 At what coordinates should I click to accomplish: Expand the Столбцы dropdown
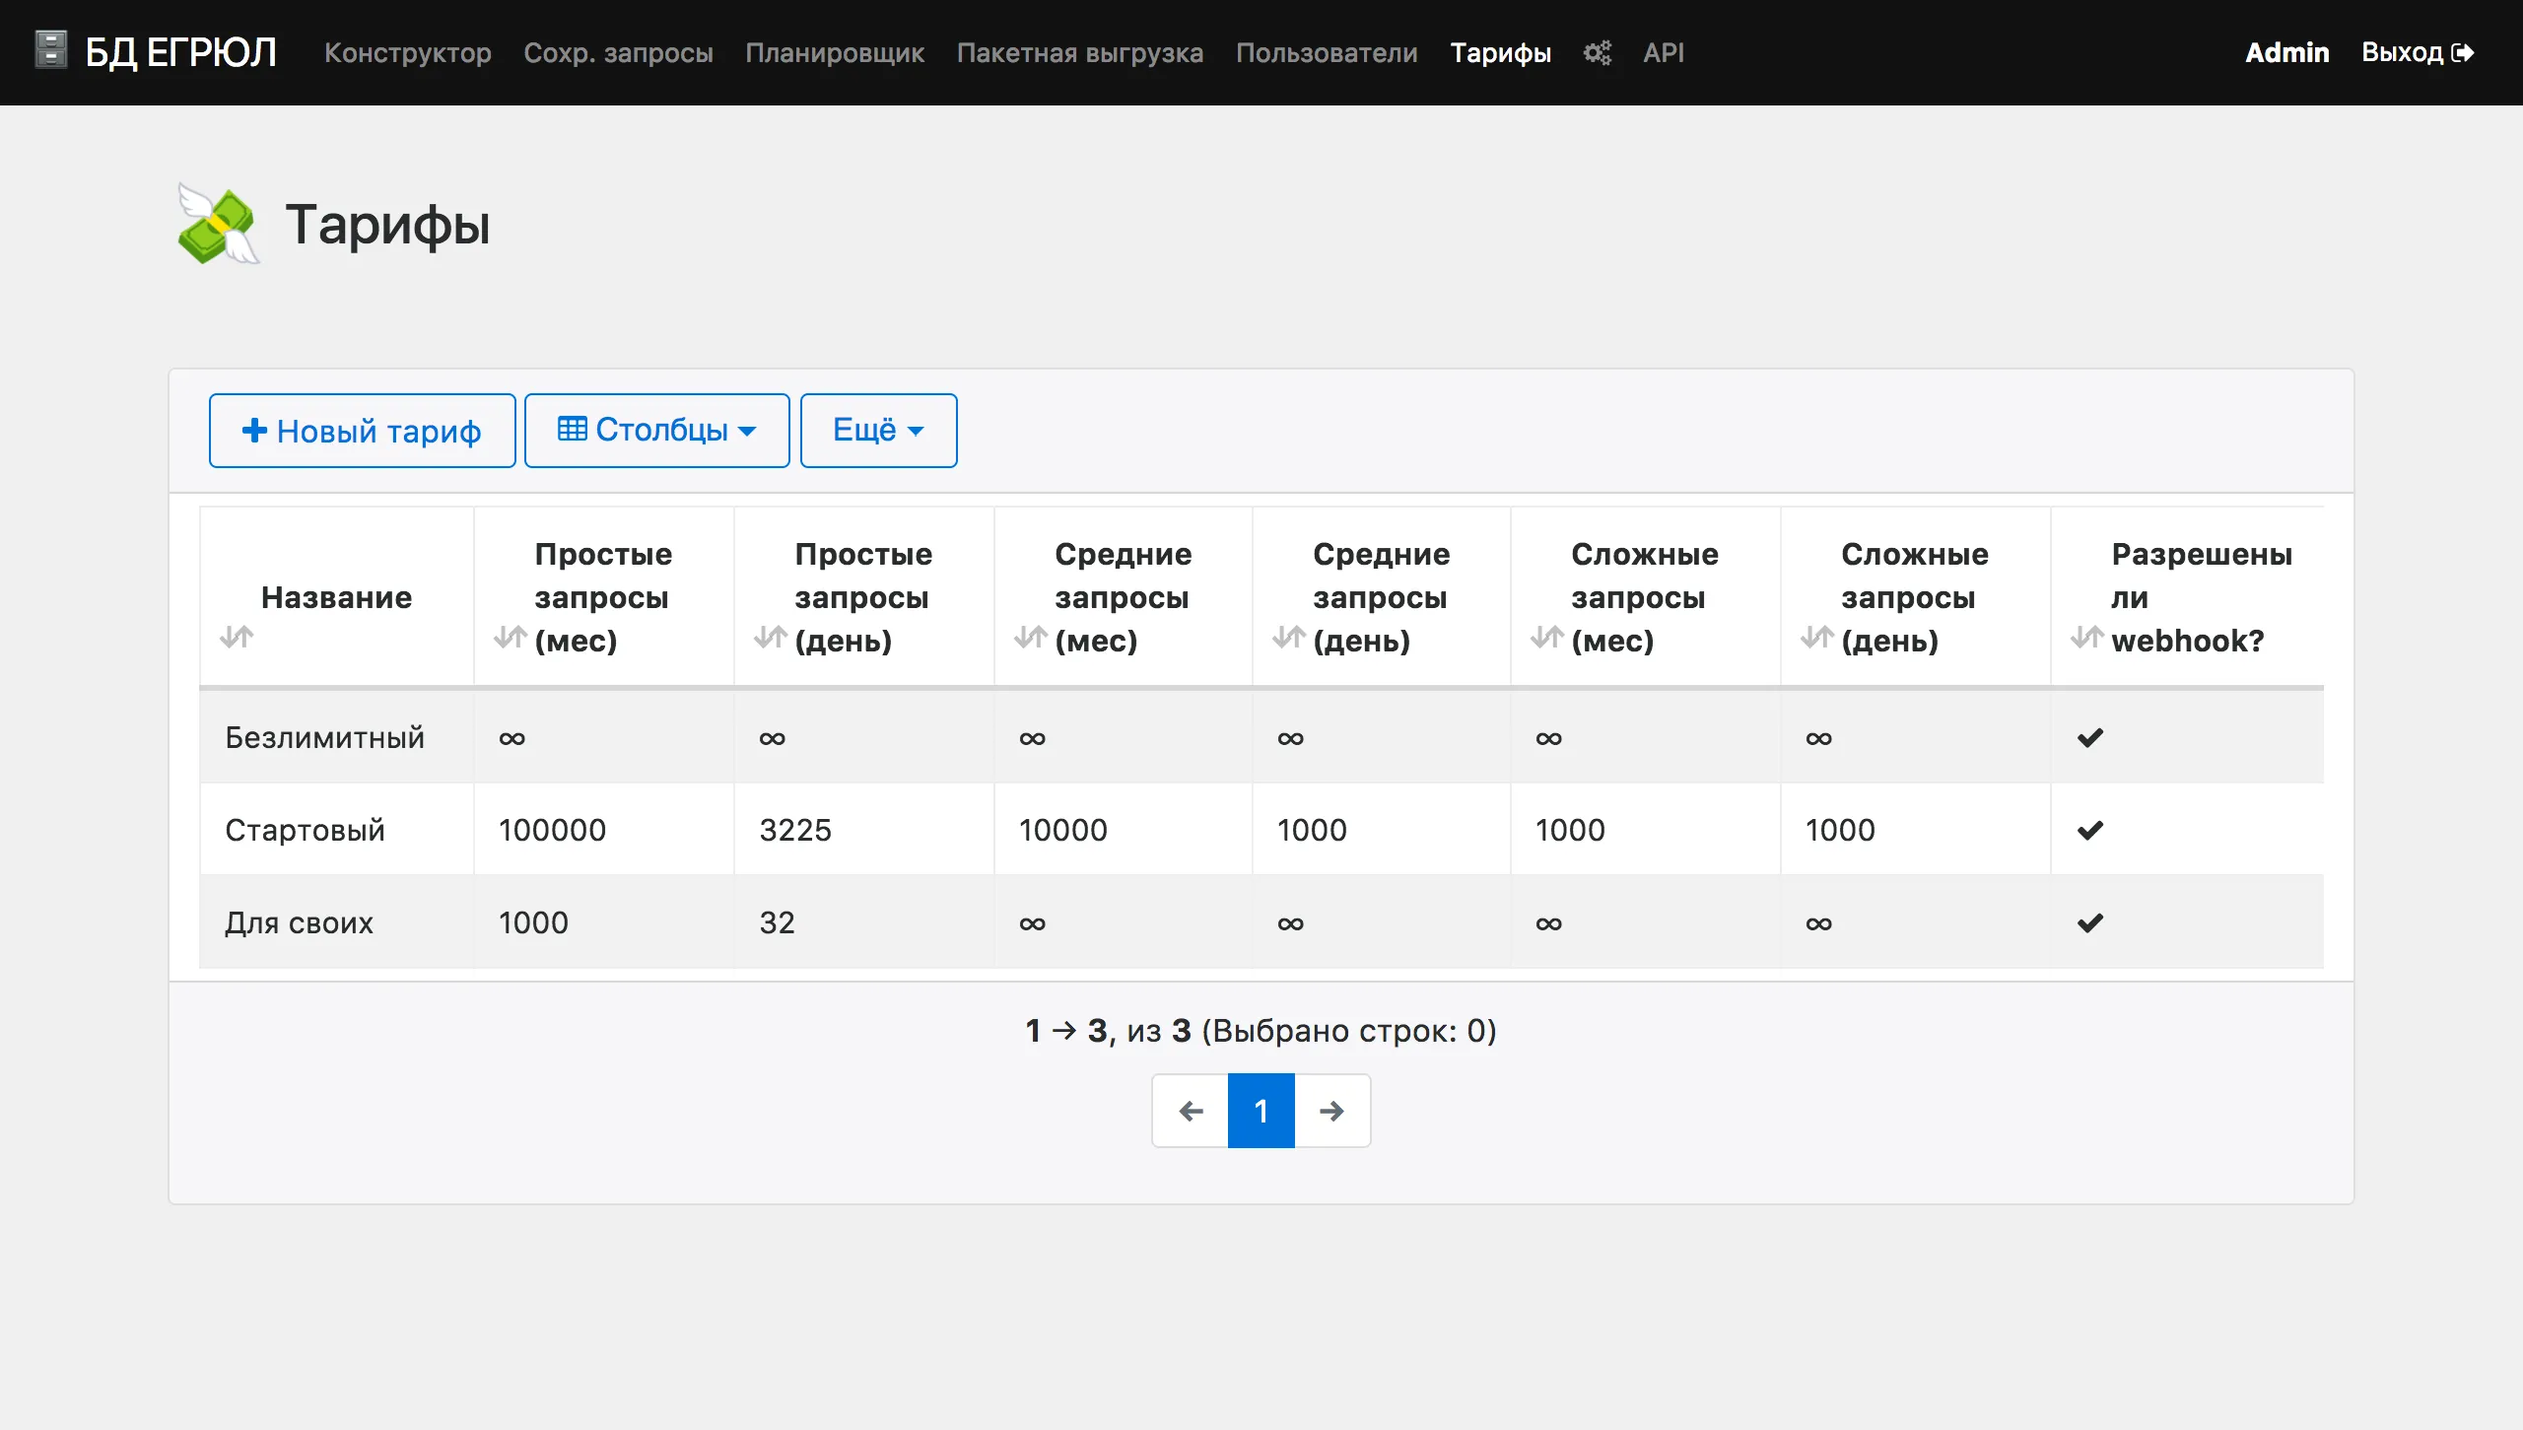[656, 430]
